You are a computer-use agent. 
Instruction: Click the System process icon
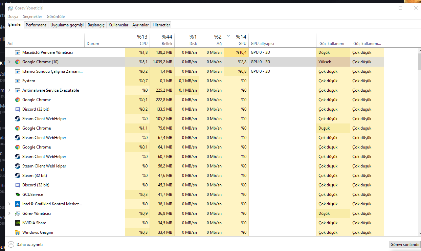(x=18, y=81)
